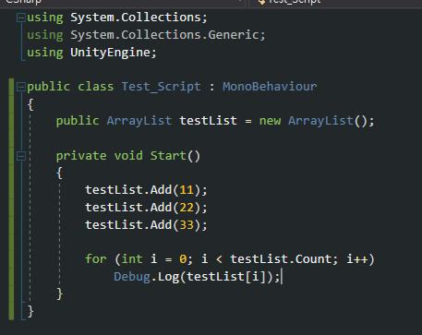The height and width of the screenshot is (335, 422).
Task: Collapse the Start method block
Action: point(21,156)
